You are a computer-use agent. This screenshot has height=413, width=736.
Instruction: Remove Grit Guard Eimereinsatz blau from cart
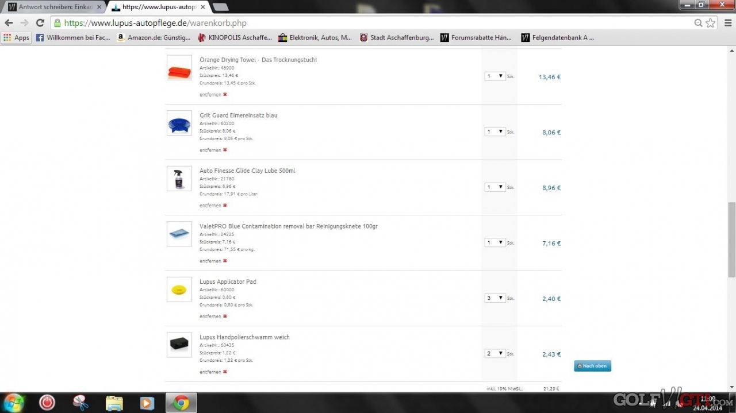[213, 150]
